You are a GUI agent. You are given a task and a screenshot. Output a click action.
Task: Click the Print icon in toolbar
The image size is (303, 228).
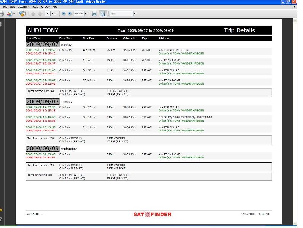[2, 14]
